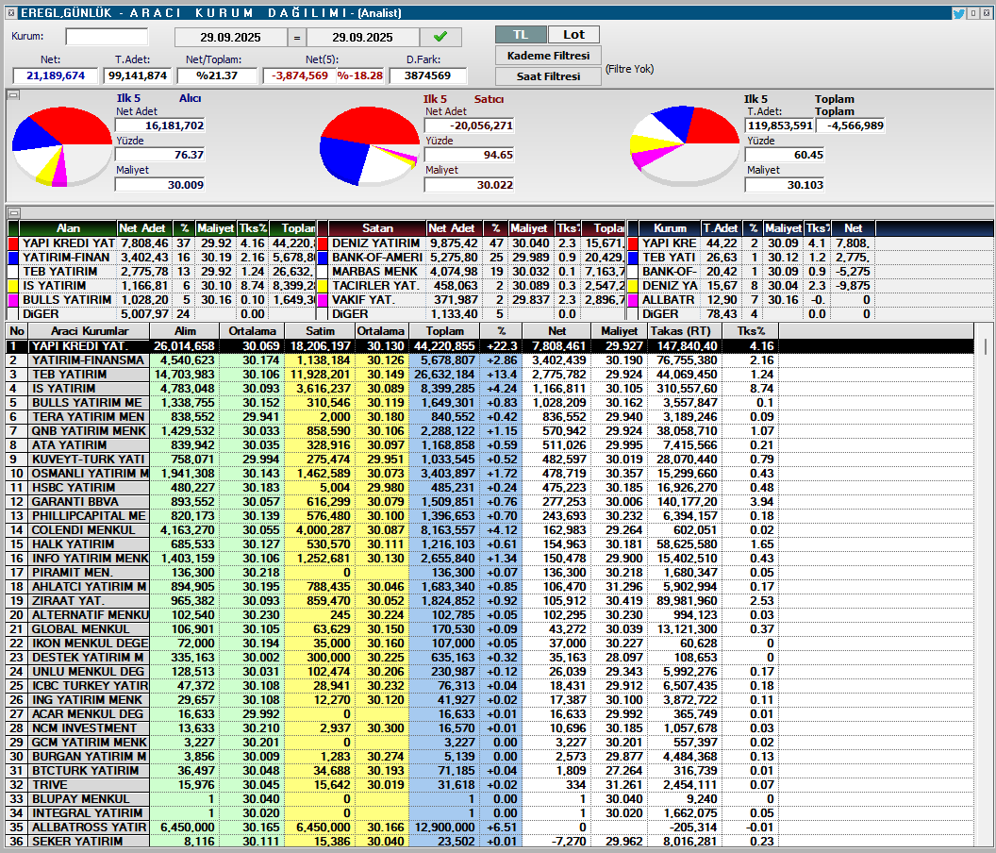Click D.Fark value 3874569 field
Viewport: 996px width, 853px height.
(x=427, y=75)
